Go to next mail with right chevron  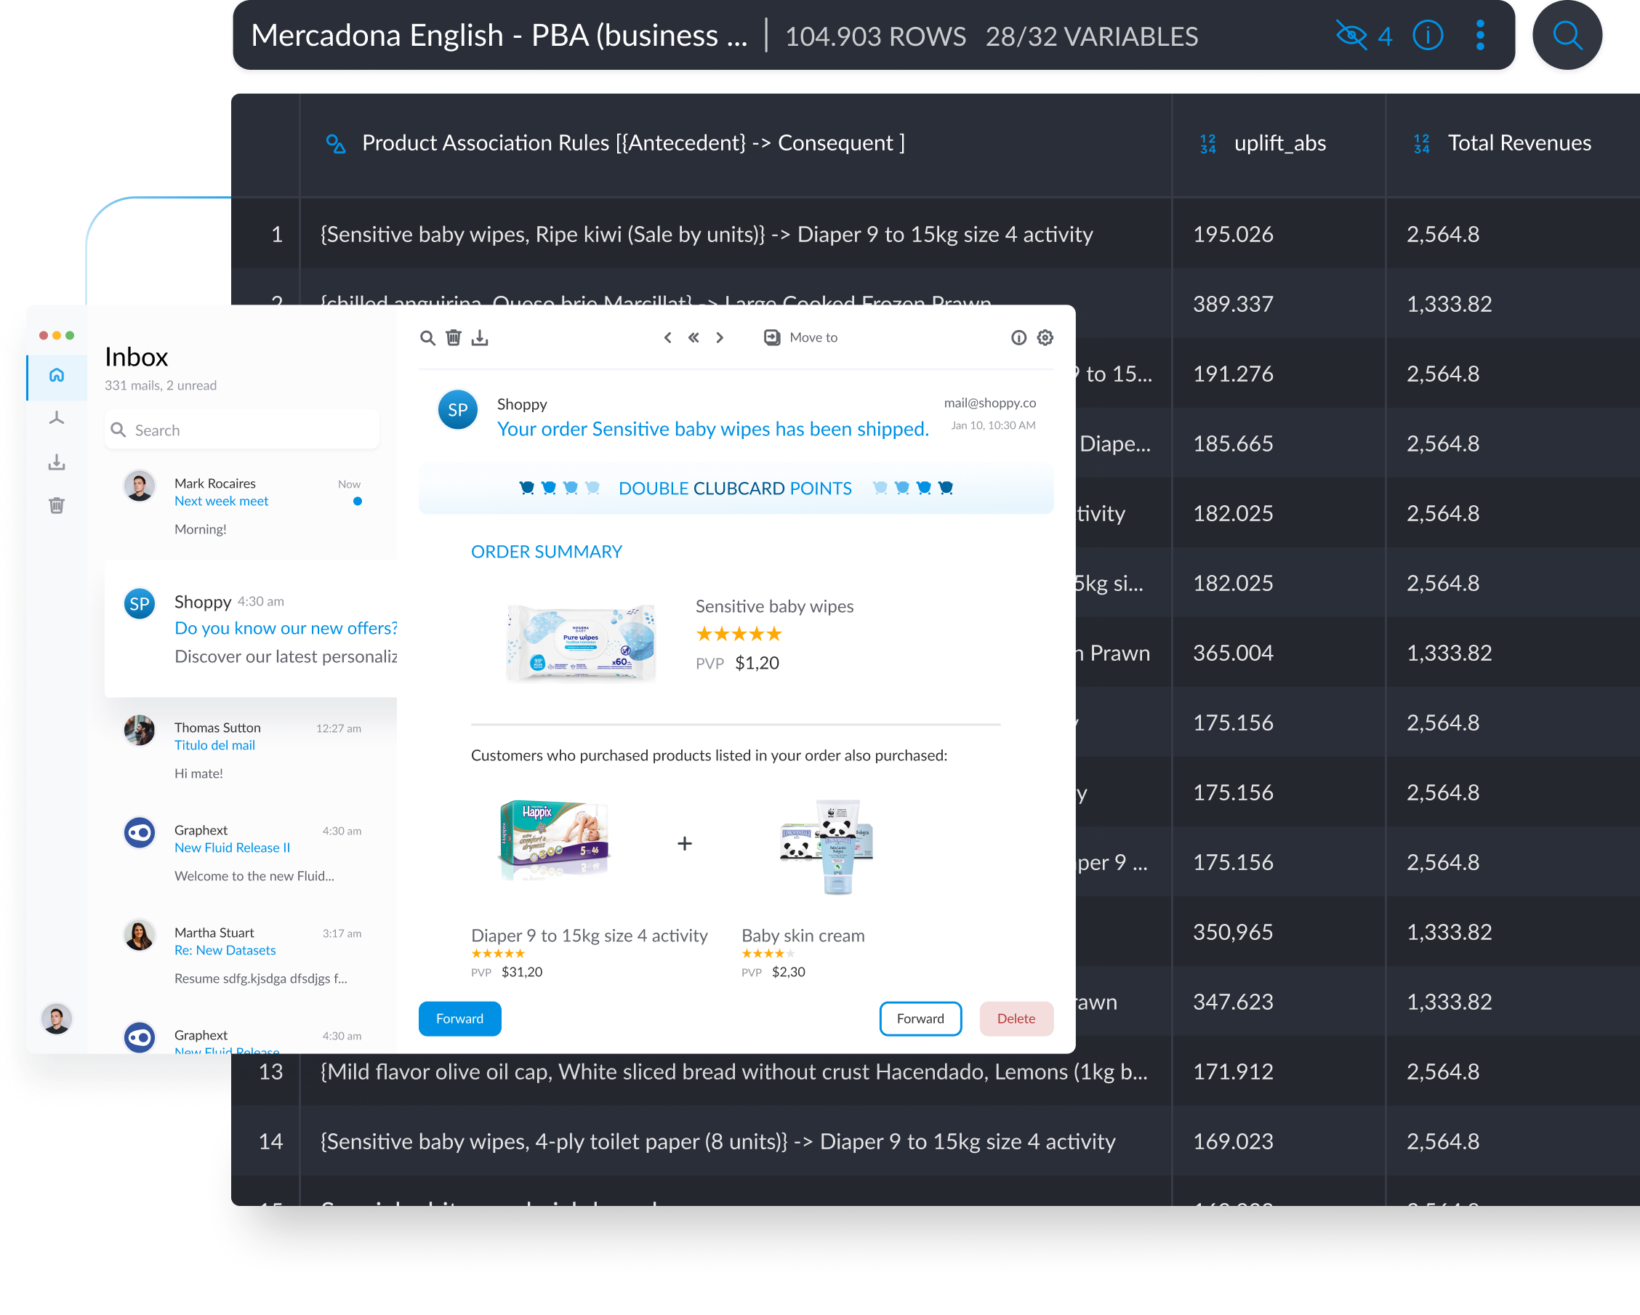pyautogui.click(x=720, y=338)
